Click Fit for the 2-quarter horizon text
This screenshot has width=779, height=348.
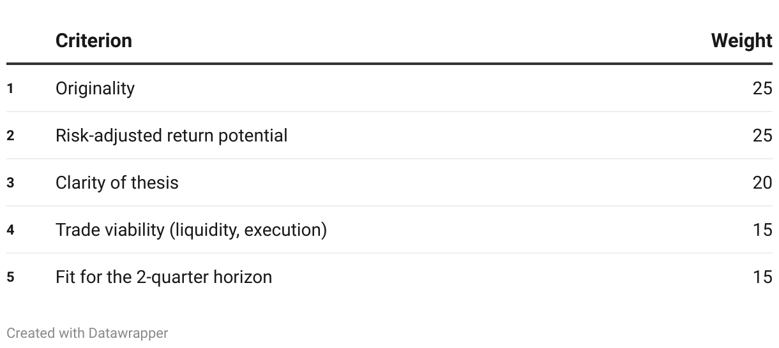coord(163,277)
